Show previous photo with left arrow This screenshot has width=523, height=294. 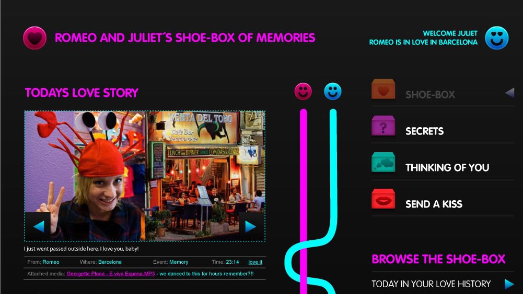click(38, 226)
